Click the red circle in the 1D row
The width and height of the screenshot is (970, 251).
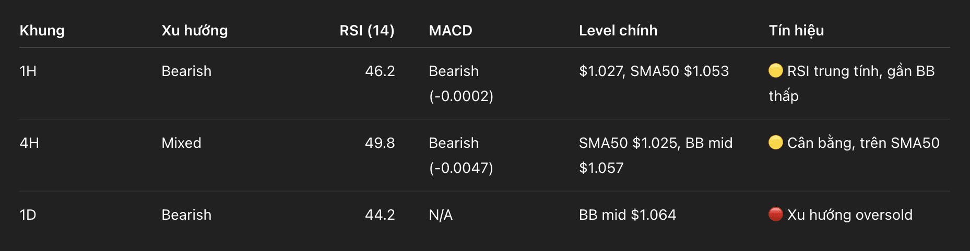[776, 214]
